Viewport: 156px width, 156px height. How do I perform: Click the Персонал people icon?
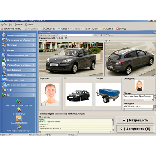4,45
